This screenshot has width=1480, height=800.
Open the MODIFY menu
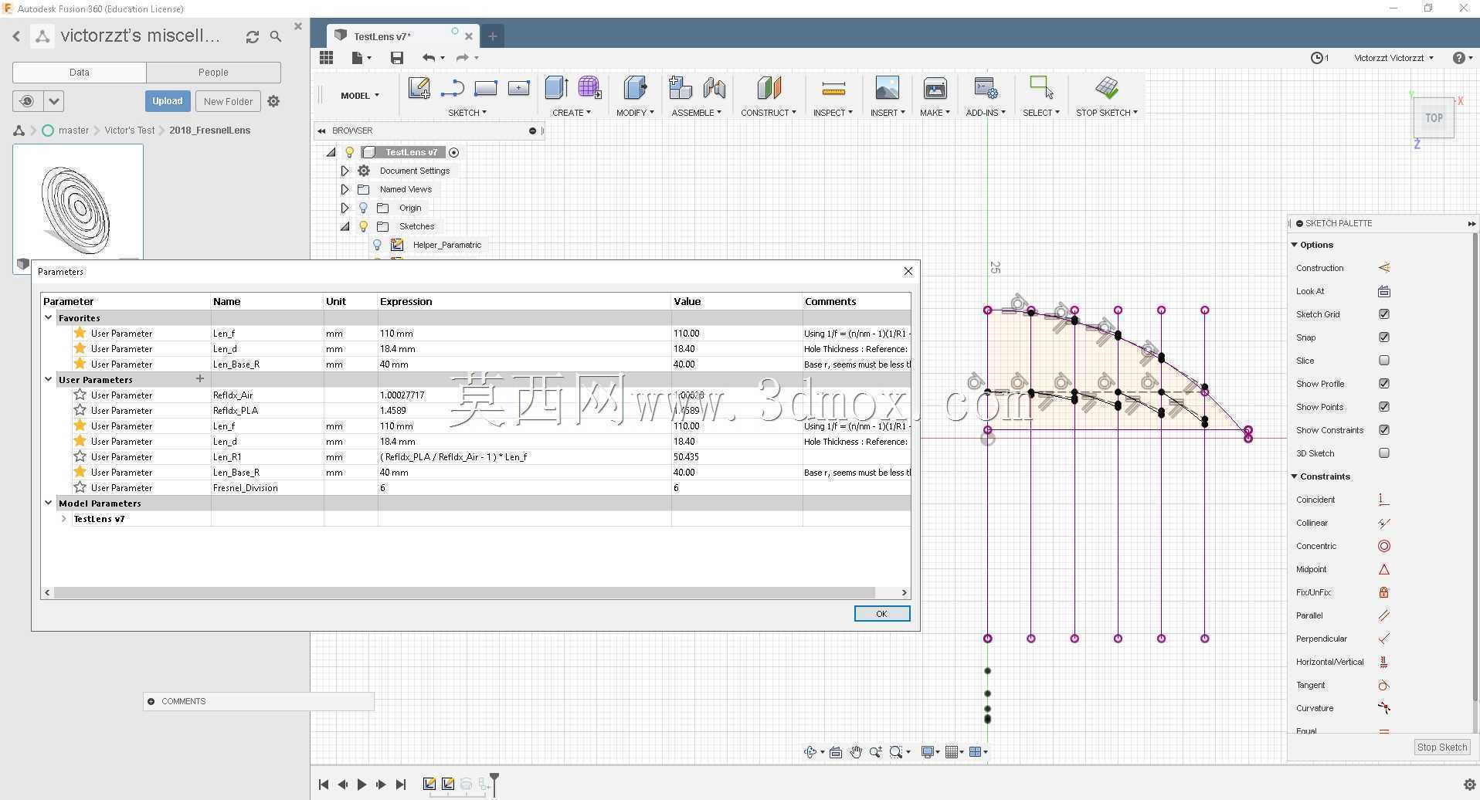pos(635,113)
